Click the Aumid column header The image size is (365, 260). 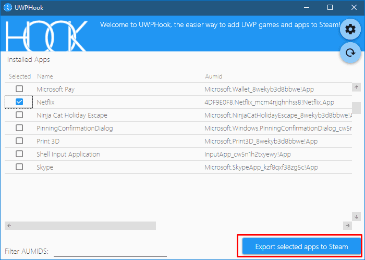click(x=213, y=76)
